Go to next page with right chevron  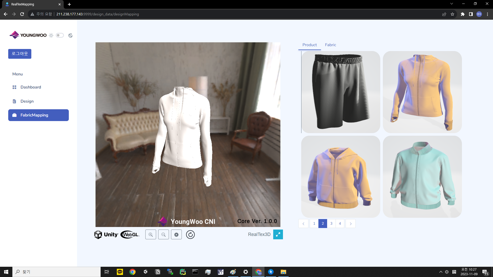click(x=350, y=224)
